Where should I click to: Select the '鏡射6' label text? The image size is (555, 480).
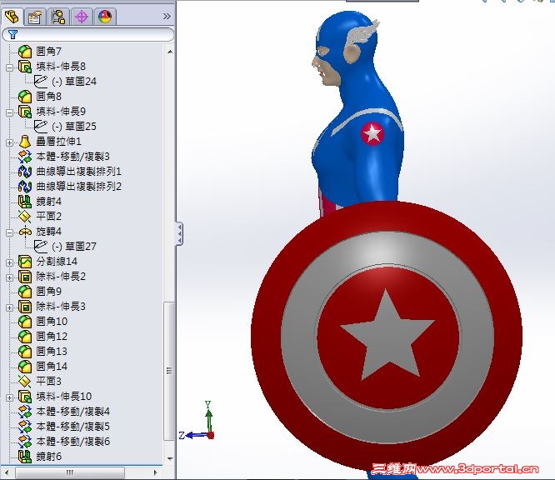click(x=49, y=457)
